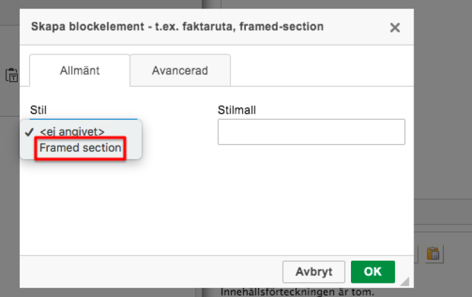Click the dialog title Skapa blockelement
Screen dimensions: 472x297
177,26
